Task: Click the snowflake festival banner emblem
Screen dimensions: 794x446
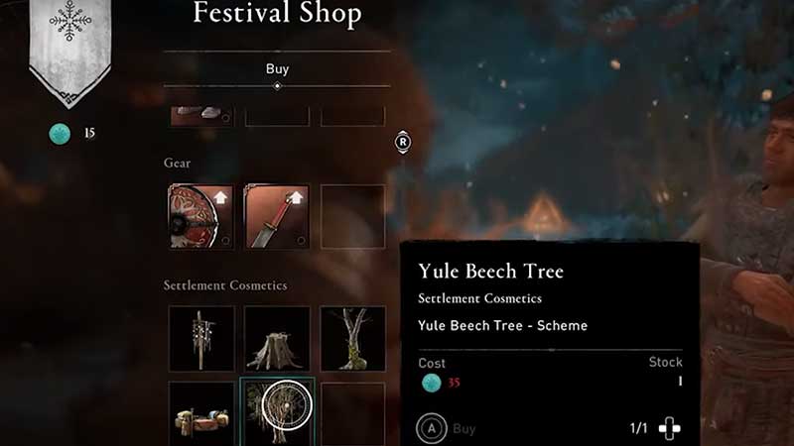Action: tap(70, 21)
